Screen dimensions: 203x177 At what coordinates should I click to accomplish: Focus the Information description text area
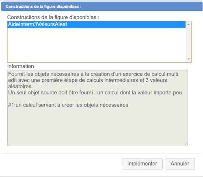coord(97,108)
